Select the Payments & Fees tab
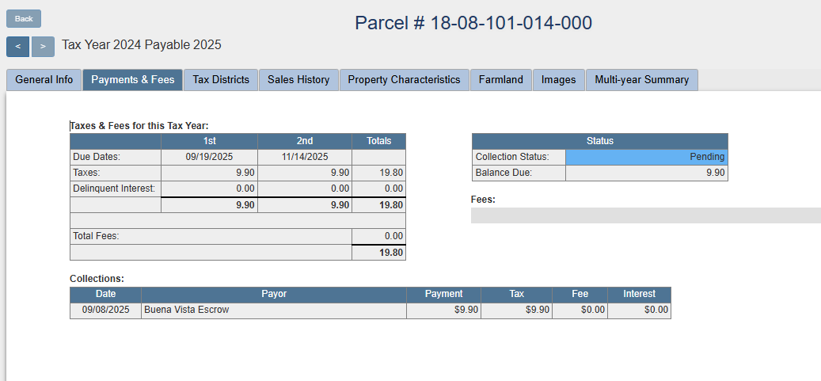821x381 pixels. [133, 80]
